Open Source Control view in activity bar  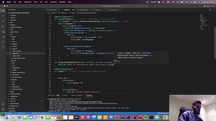point(3,21)
